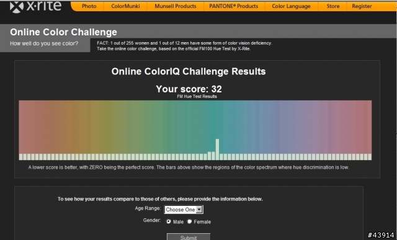Click the 'To see how your results compare' text

coord(160,199)
